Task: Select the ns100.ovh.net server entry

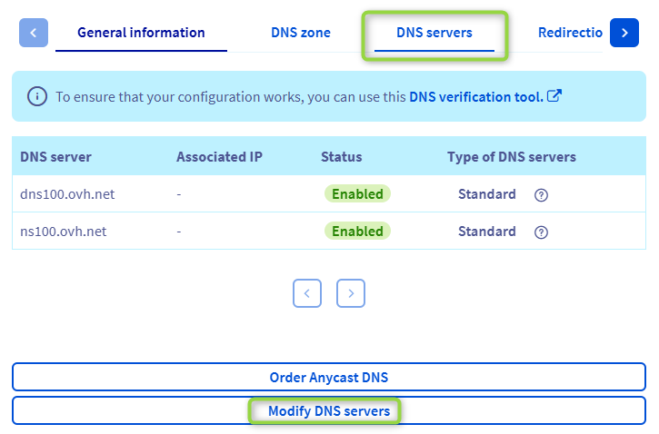Action: [x=64, y=232]
